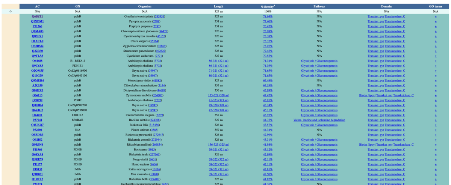The height and width of the screenshot is (185, 451).
Task: Open accession Q6B8T1 entry
Action: pos(37,17)
